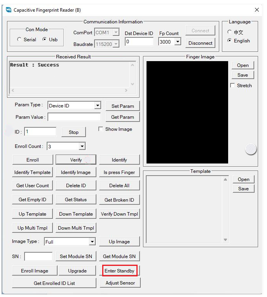Click the Enroll Image button

35,271
